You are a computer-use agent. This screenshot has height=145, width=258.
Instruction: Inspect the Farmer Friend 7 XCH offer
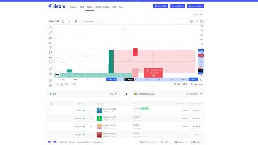(185, 110)
